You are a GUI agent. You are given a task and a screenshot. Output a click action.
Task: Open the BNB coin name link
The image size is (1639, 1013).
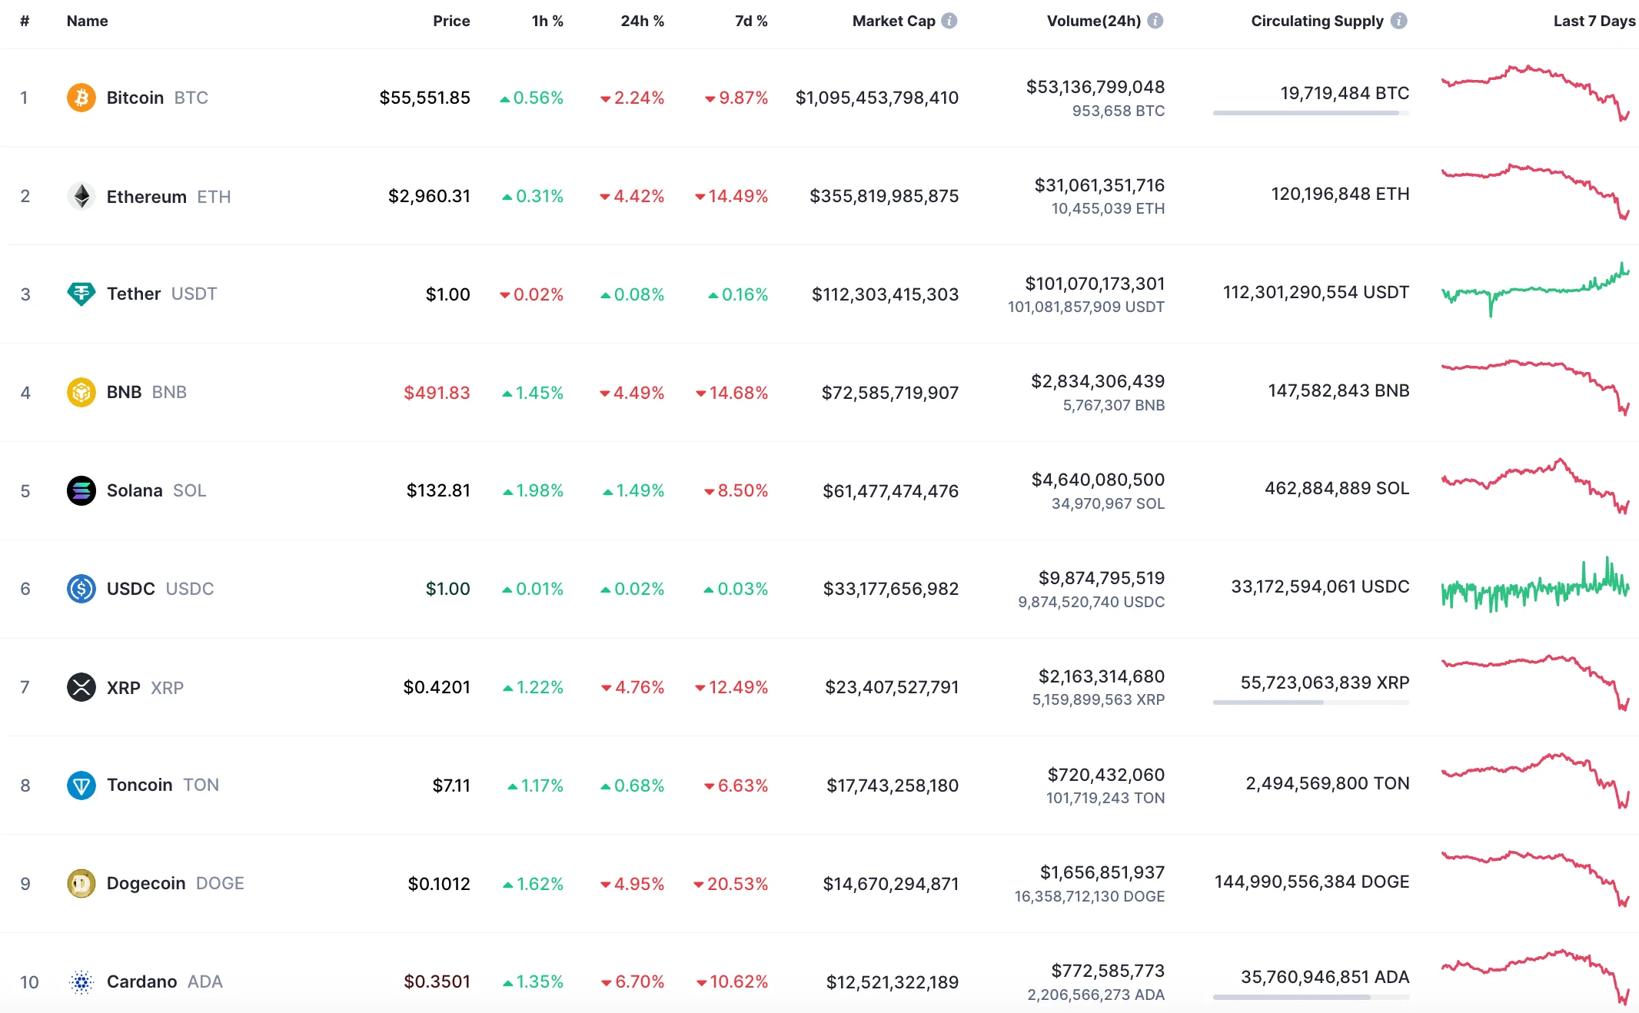tap(124, 392)
